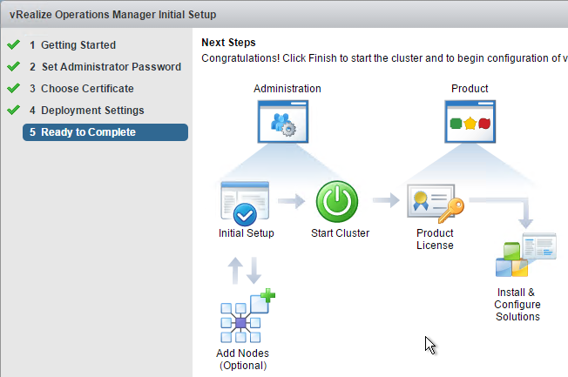Click the wizard title 'vRealize Operations Manager Initial Setup'
Viewport: 568px width, 377px height.
pyautogui.click(x=113, y=15)
